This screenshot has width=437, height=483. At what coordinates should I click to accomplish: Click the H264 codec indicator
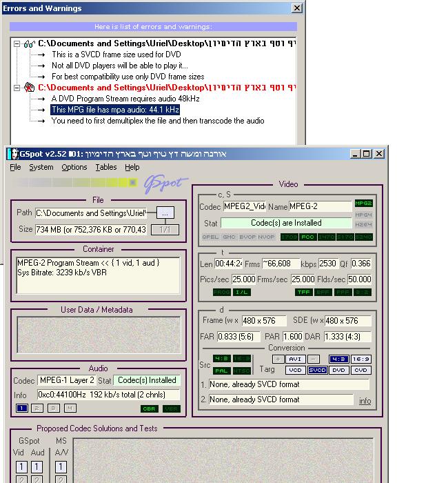point(363,224)
